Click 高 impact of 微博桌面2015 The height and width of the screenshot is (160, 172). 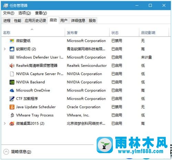[143, 123]
